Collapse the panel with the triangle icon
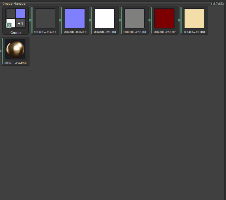The width and height of the screenshot is (226, 200). [216, 3]
